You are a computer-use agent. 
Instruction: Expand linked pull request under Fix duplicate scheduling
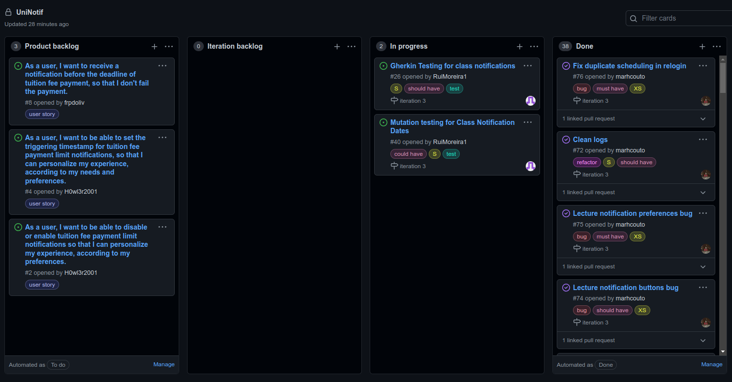pos(703,118)
